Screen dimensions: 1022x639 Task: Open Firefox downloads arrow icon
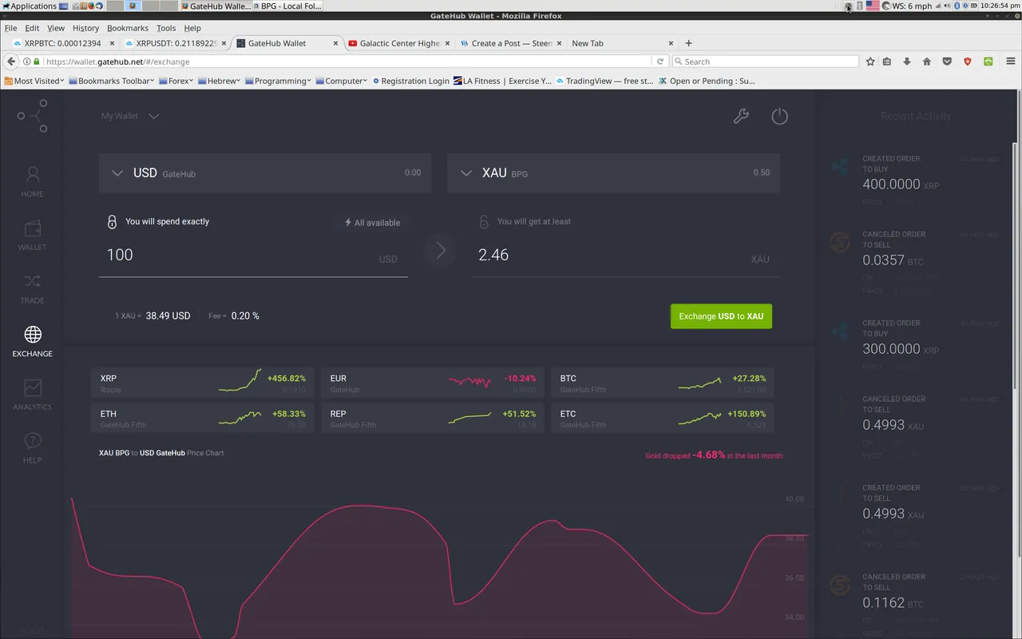pyautogui.click(x=907, y=62)
